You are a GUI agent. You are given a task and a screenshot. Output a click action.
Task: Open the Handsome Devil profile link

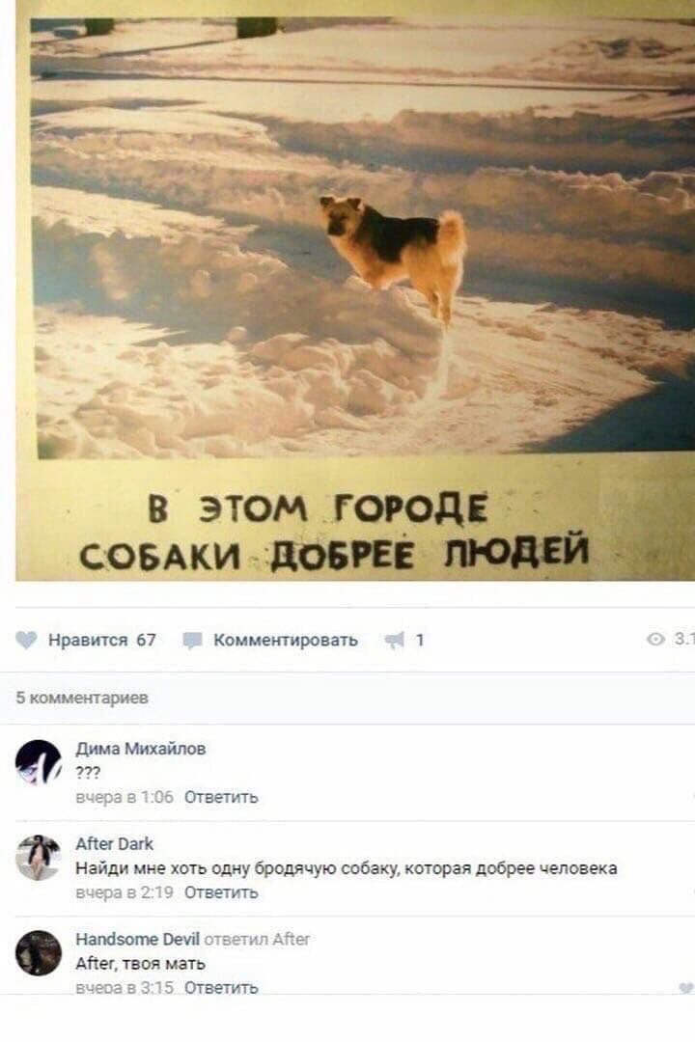(138, 939)
